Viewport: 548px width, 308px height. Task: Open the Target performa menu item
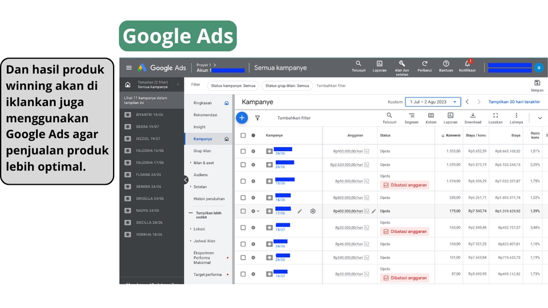coord(208,275)
